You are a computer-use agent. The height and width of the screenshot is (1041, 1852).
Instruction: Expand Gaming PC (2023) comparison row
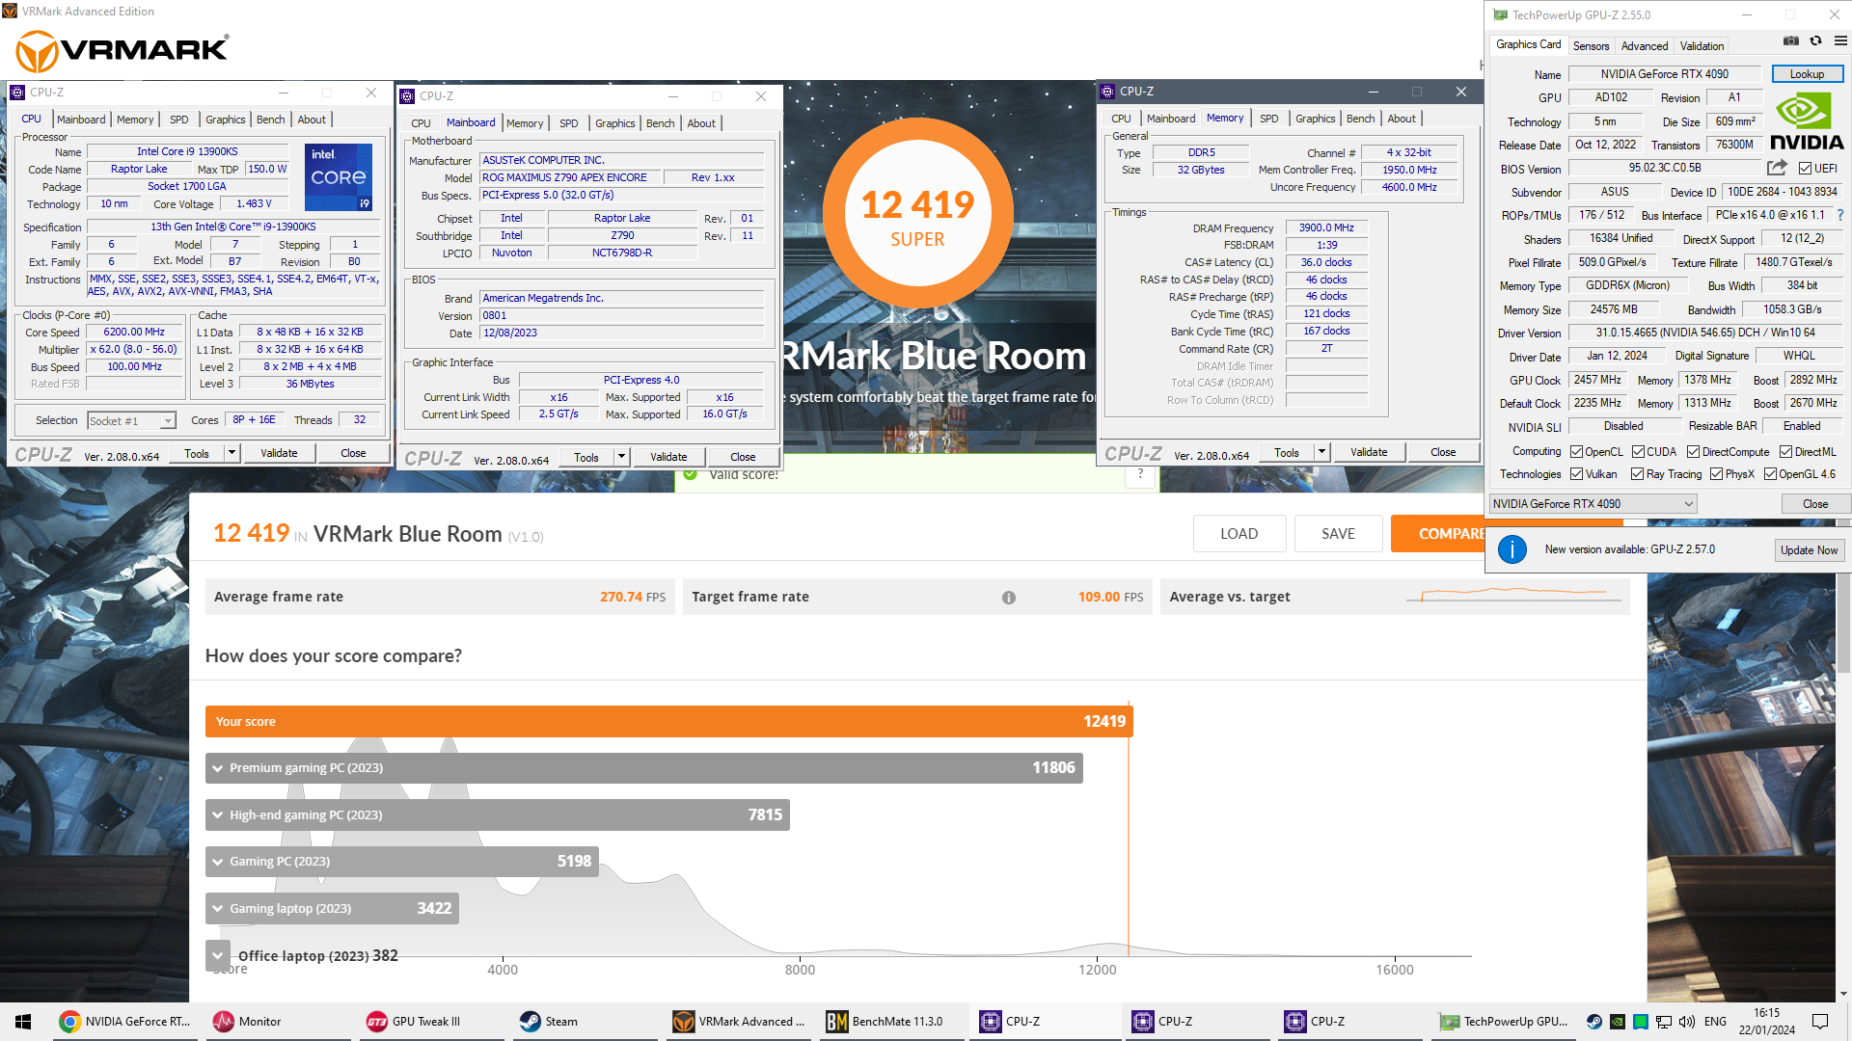click(218, 862)
